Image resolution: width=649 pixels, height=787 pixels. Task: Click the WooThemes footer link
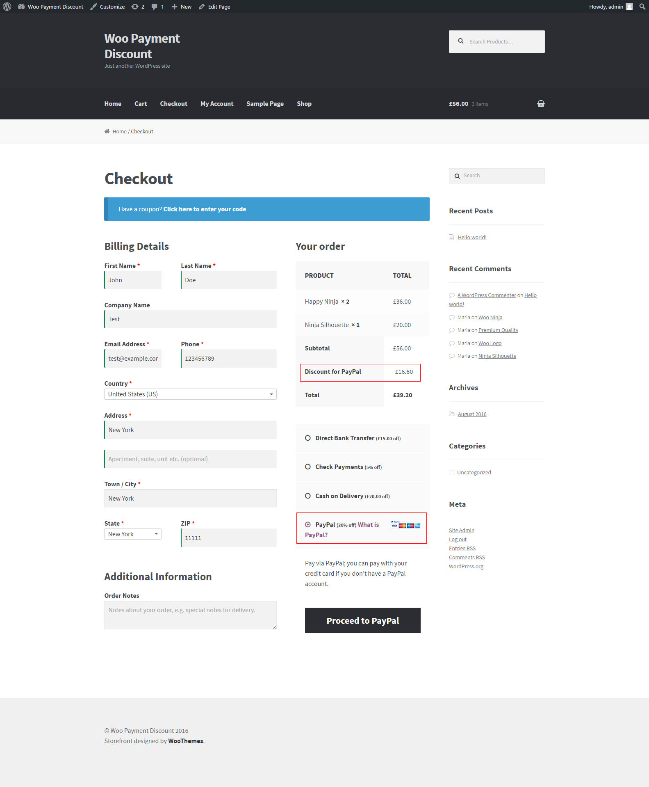(186, 741)
